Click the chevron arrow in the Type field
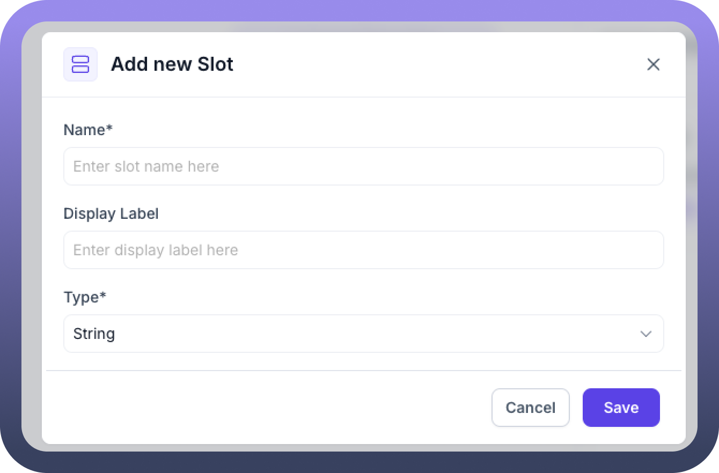The width and height of the screenshot is (719, 473). click(645, 334)
